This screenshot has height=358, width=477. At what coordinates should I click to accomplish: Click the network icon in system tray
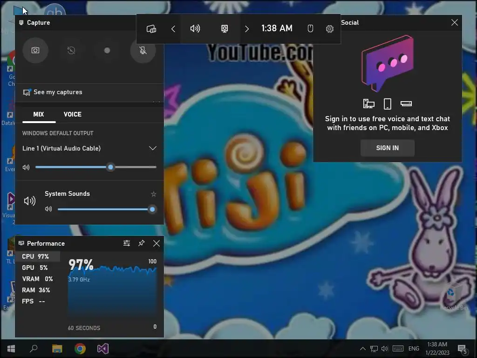[374, 349]
